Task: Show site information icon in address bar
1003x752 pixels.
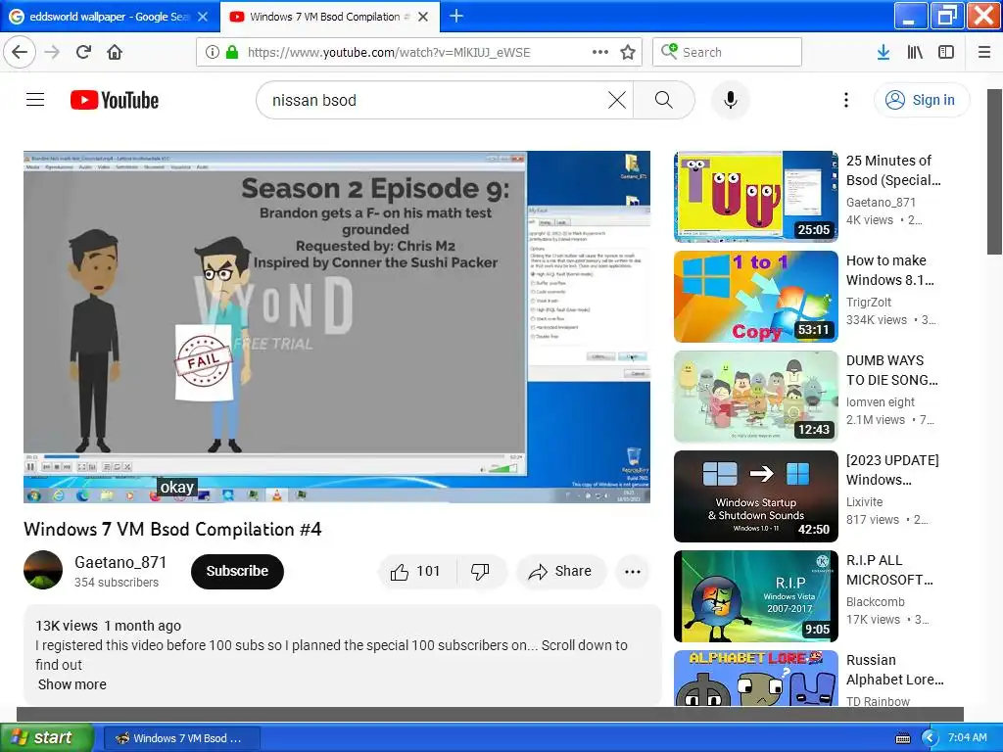Action: click(x=213, y=52)
